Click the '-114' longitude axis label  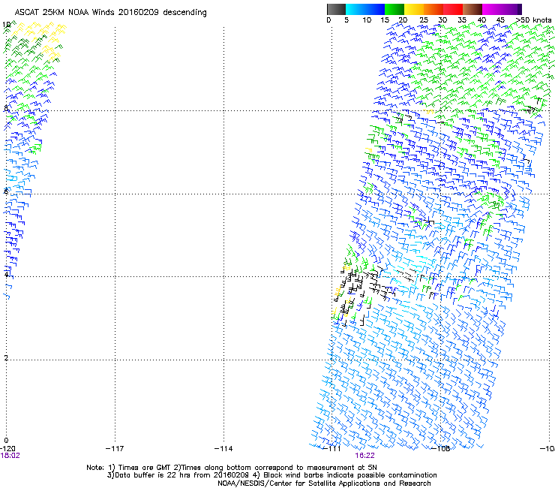click(x=223, y=448)
